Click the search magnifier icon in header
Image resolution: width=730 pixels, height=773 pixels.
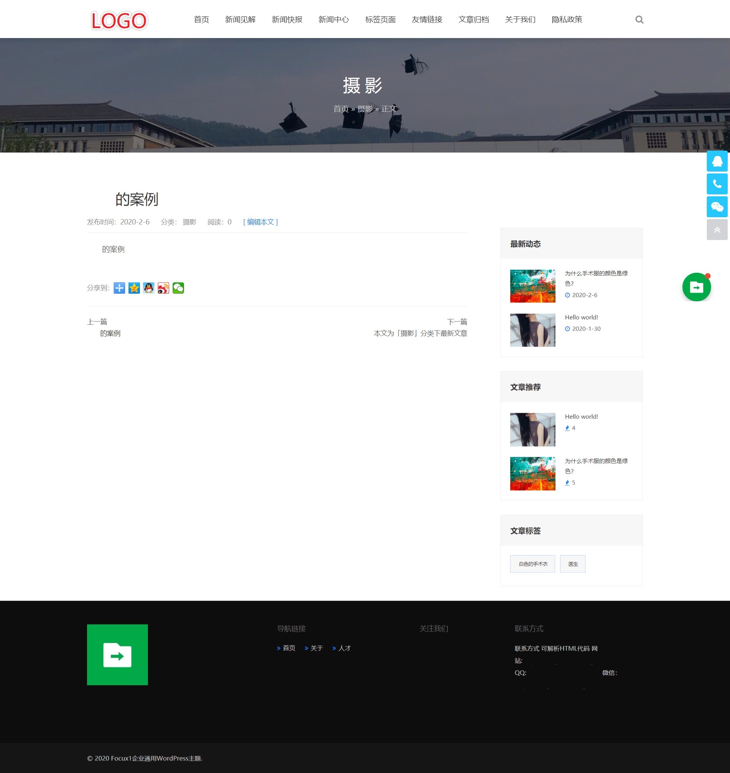(639, 19)
